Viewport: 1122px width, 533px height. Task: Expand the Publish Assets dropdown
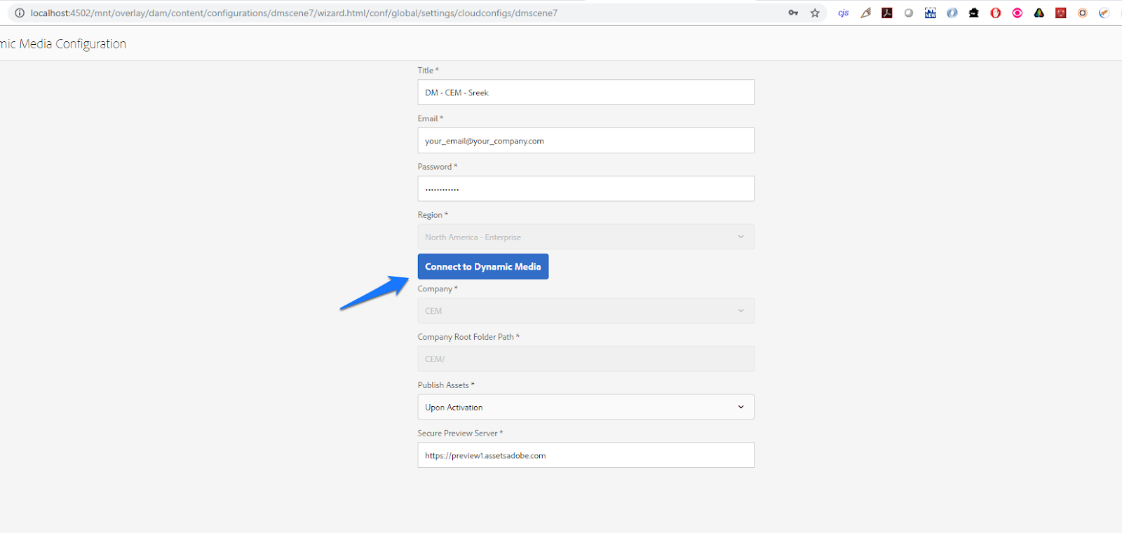tap(586, 407)
